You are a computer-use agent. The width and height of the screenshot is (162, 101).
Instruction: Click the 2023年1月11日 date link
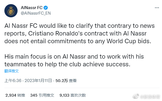point(38,81)
